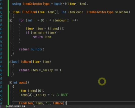Click the 'selector' parameter in FindItem signature
This screenshot has height=108, width=135.
122,12
